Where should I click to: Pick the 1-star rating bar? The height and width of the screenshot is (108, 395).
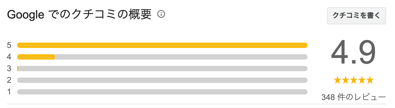pos(162,92)
